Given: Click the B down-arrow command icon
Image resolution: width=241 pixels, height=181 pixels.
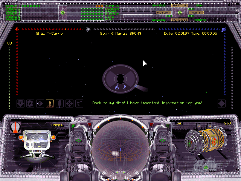Looking at the screenshot, I should pos(20,103).
